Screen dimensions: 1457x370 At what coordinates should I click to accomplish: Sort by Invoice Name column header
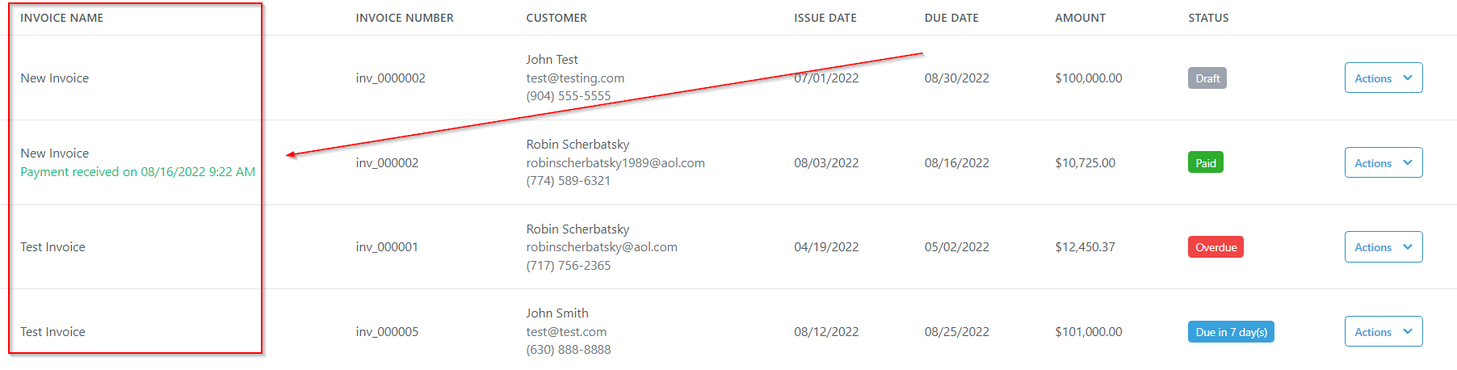pos(61,18)
